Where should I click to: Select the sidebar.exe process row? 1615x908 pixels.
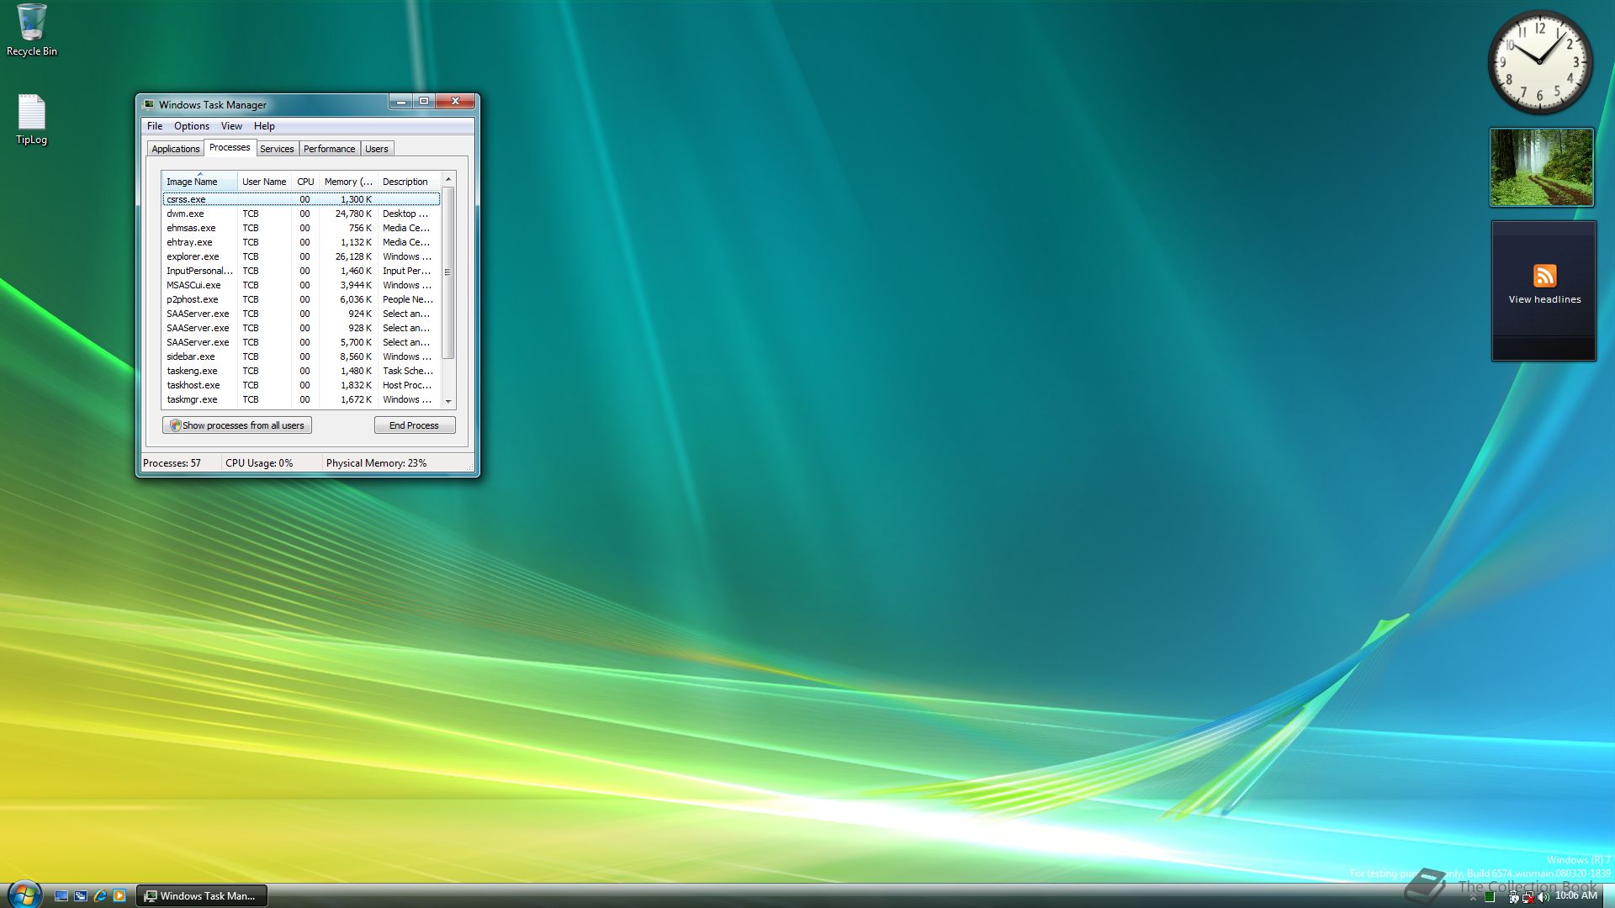(x=301, y=356)
